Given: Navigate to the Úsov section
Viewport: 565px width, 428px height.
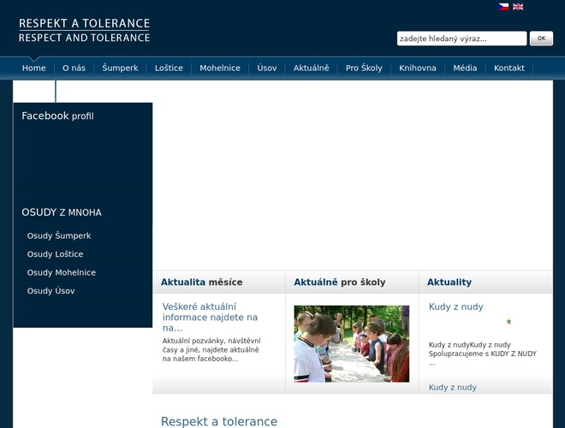Looking at the screenshot, I should (x=267, y=68).
